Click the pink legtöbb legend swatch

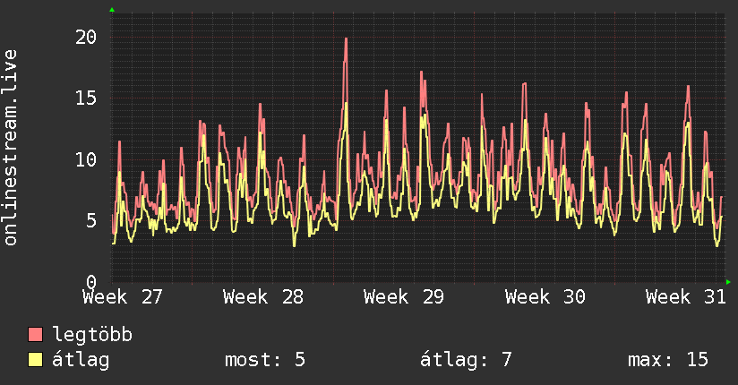35,335
